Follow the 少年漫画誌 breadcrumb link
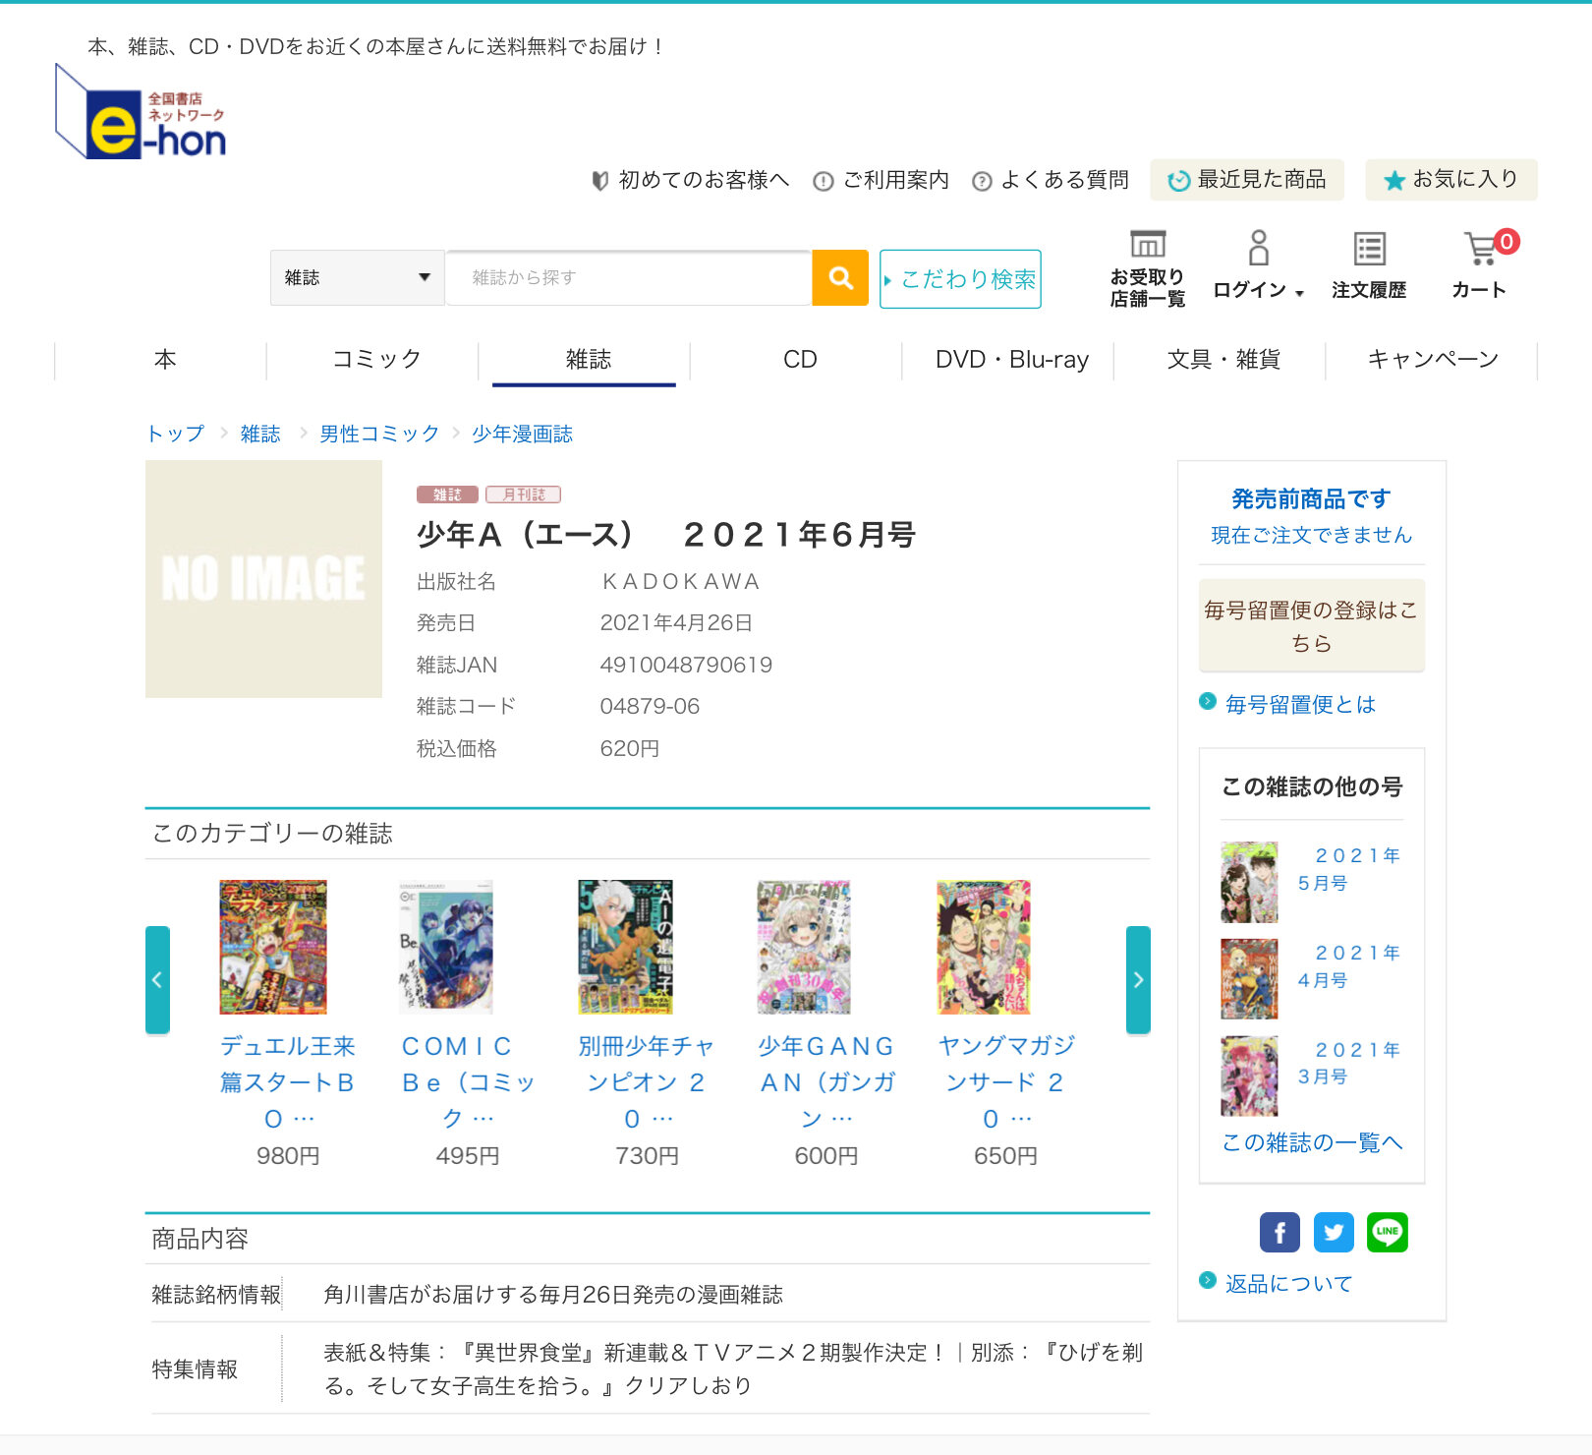Image resolution: width=1592 pixels, height=1455 pixels. coord(522,434)
